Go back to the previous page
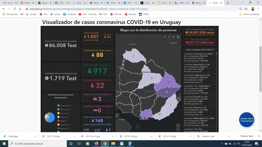This screenshot has width=262, height=147. click(x=4, y=9)
